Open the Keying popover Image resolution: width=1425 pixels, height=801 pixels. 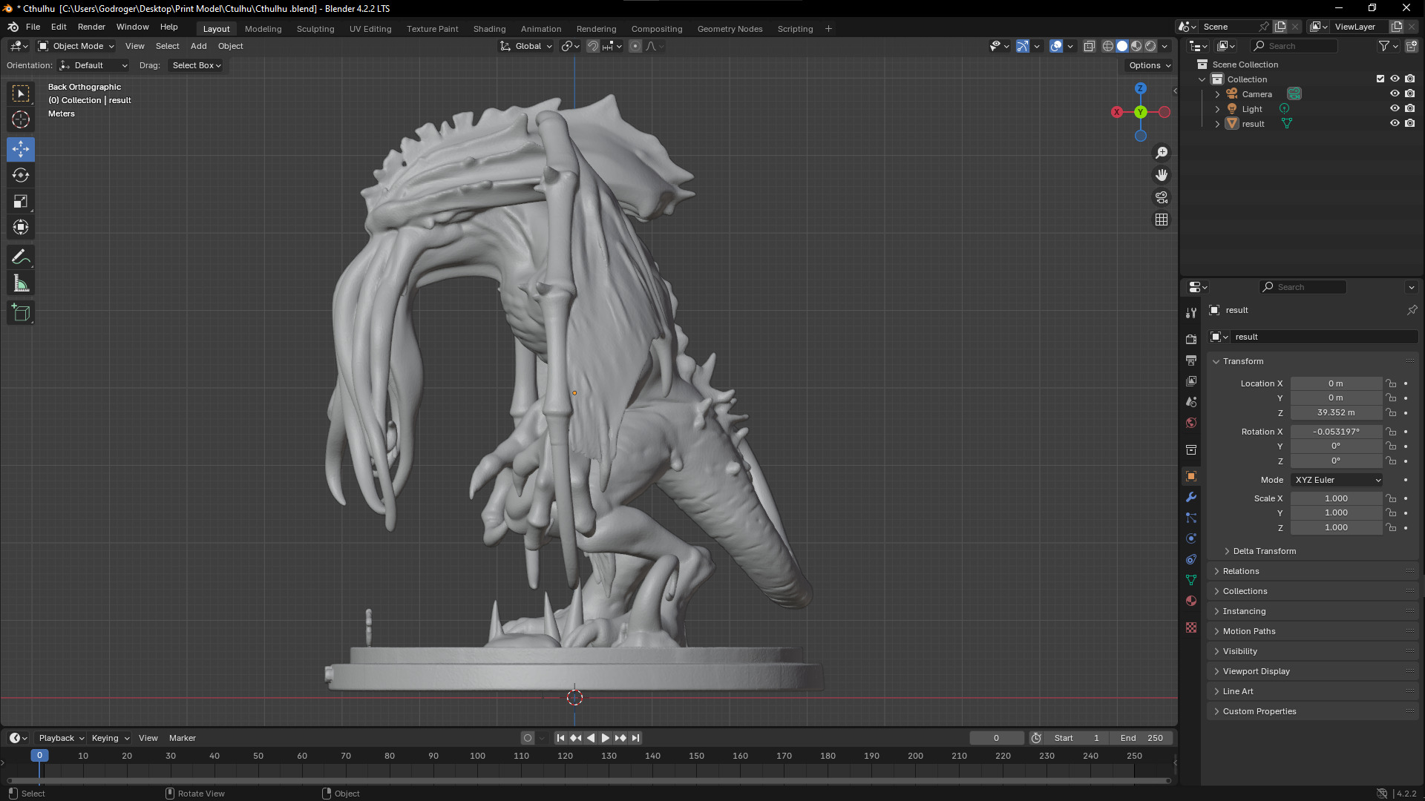[x=110, y=738]
